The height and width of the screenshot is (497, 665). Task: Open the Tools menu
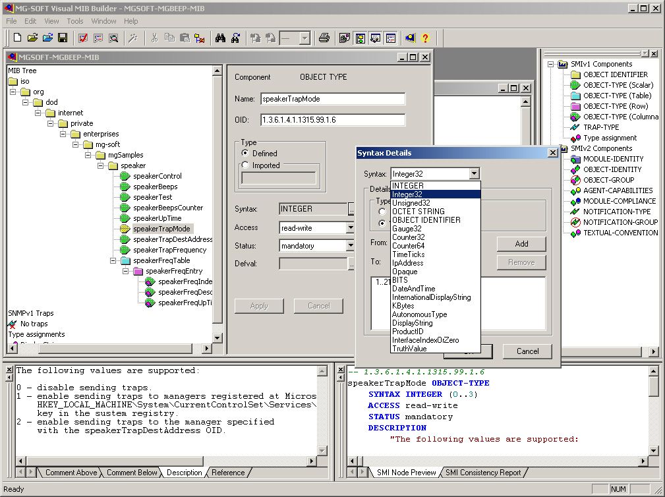point(74,21)
